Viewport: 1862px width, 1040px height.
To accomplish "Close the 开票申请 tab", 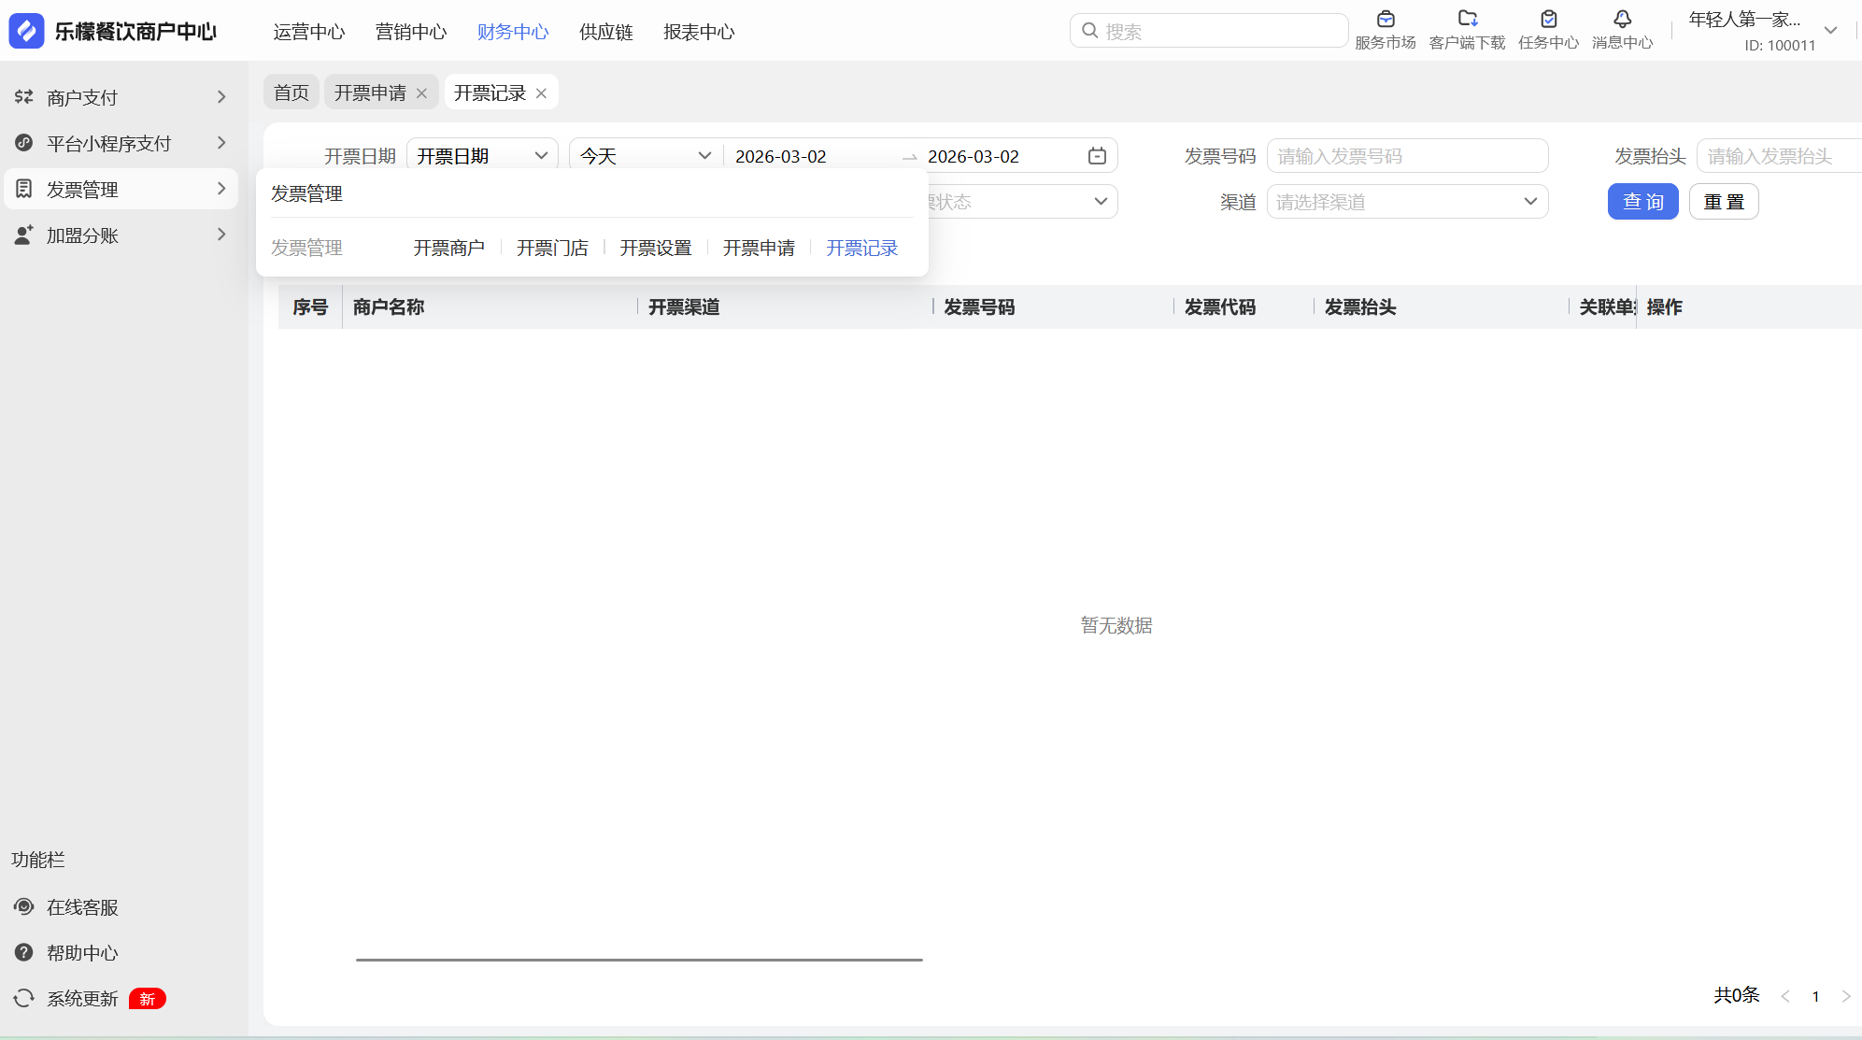I will tap(421, 93).
